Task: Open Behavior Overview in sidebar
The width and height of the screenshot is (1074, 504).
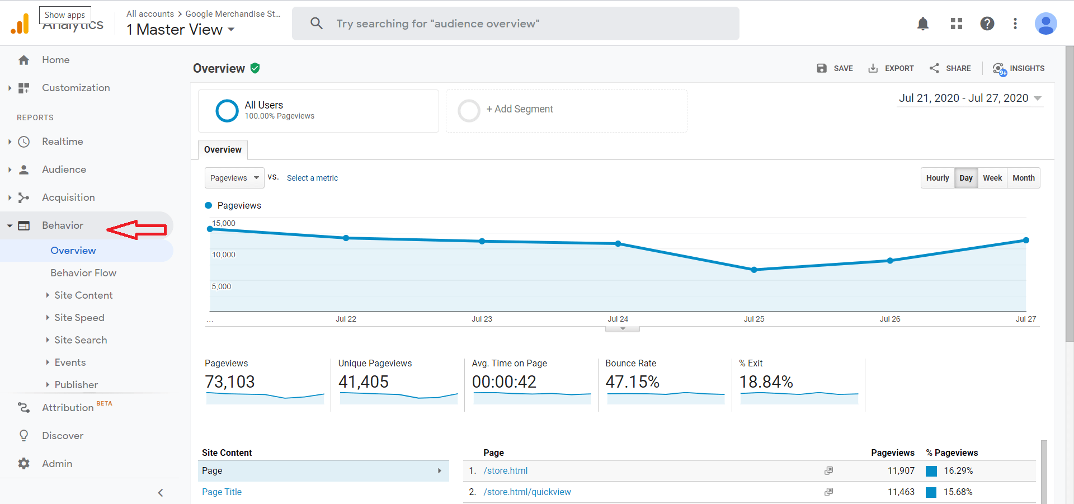Action: tap(73, 251)
